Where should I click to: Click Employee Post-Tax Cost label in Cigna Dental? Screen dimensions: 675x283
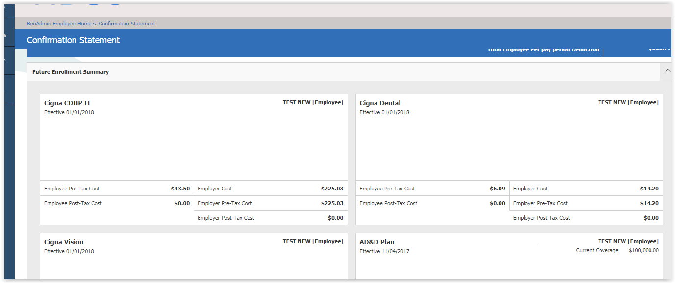pos(388,203)
